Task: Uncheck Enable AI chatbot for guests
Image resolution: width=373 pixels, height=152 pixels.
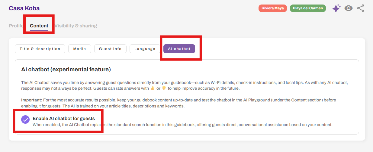Action: point(25,119)
